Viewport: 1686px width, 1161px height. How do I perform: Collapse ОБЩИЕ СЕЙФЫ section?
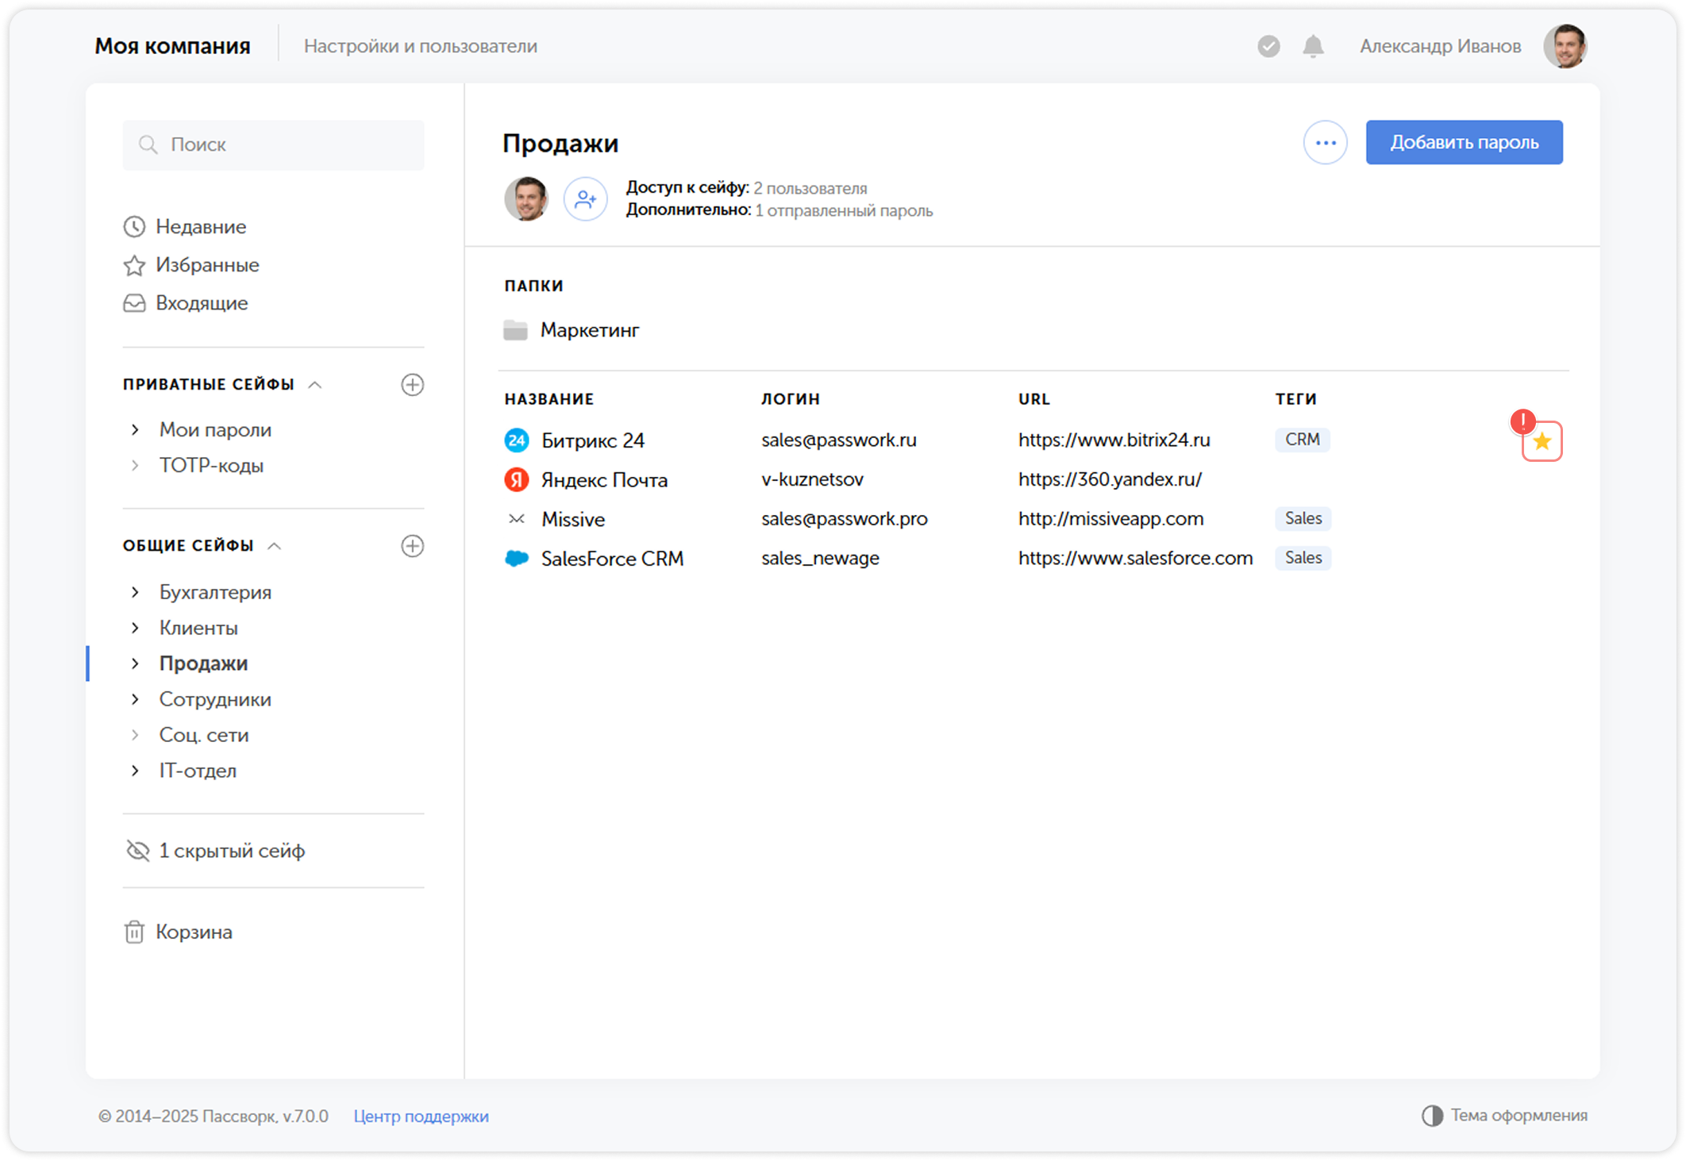[x=275, y=546]
